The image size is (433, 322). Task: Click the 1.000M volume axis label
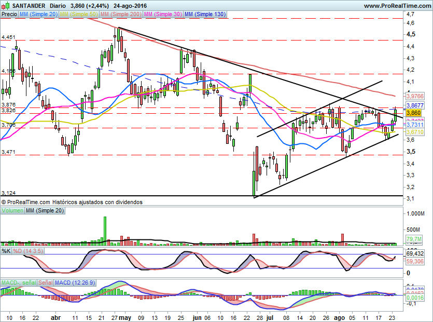coord(415,213)
